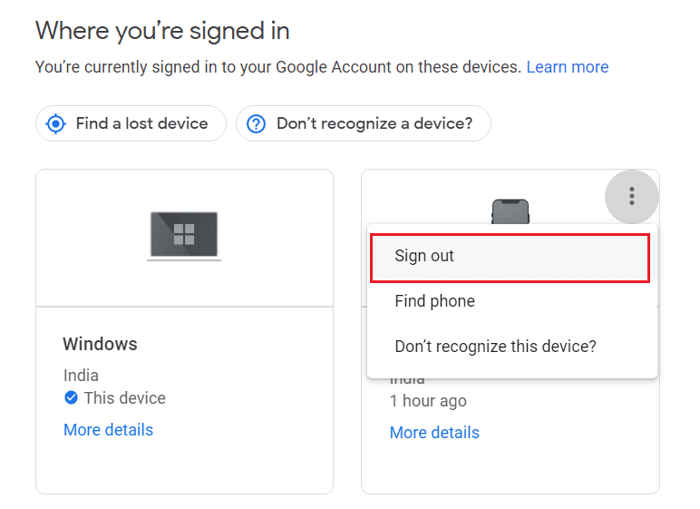700x509 pixels.
Task: Click the India text under Windows
Action: coord(81,376)
